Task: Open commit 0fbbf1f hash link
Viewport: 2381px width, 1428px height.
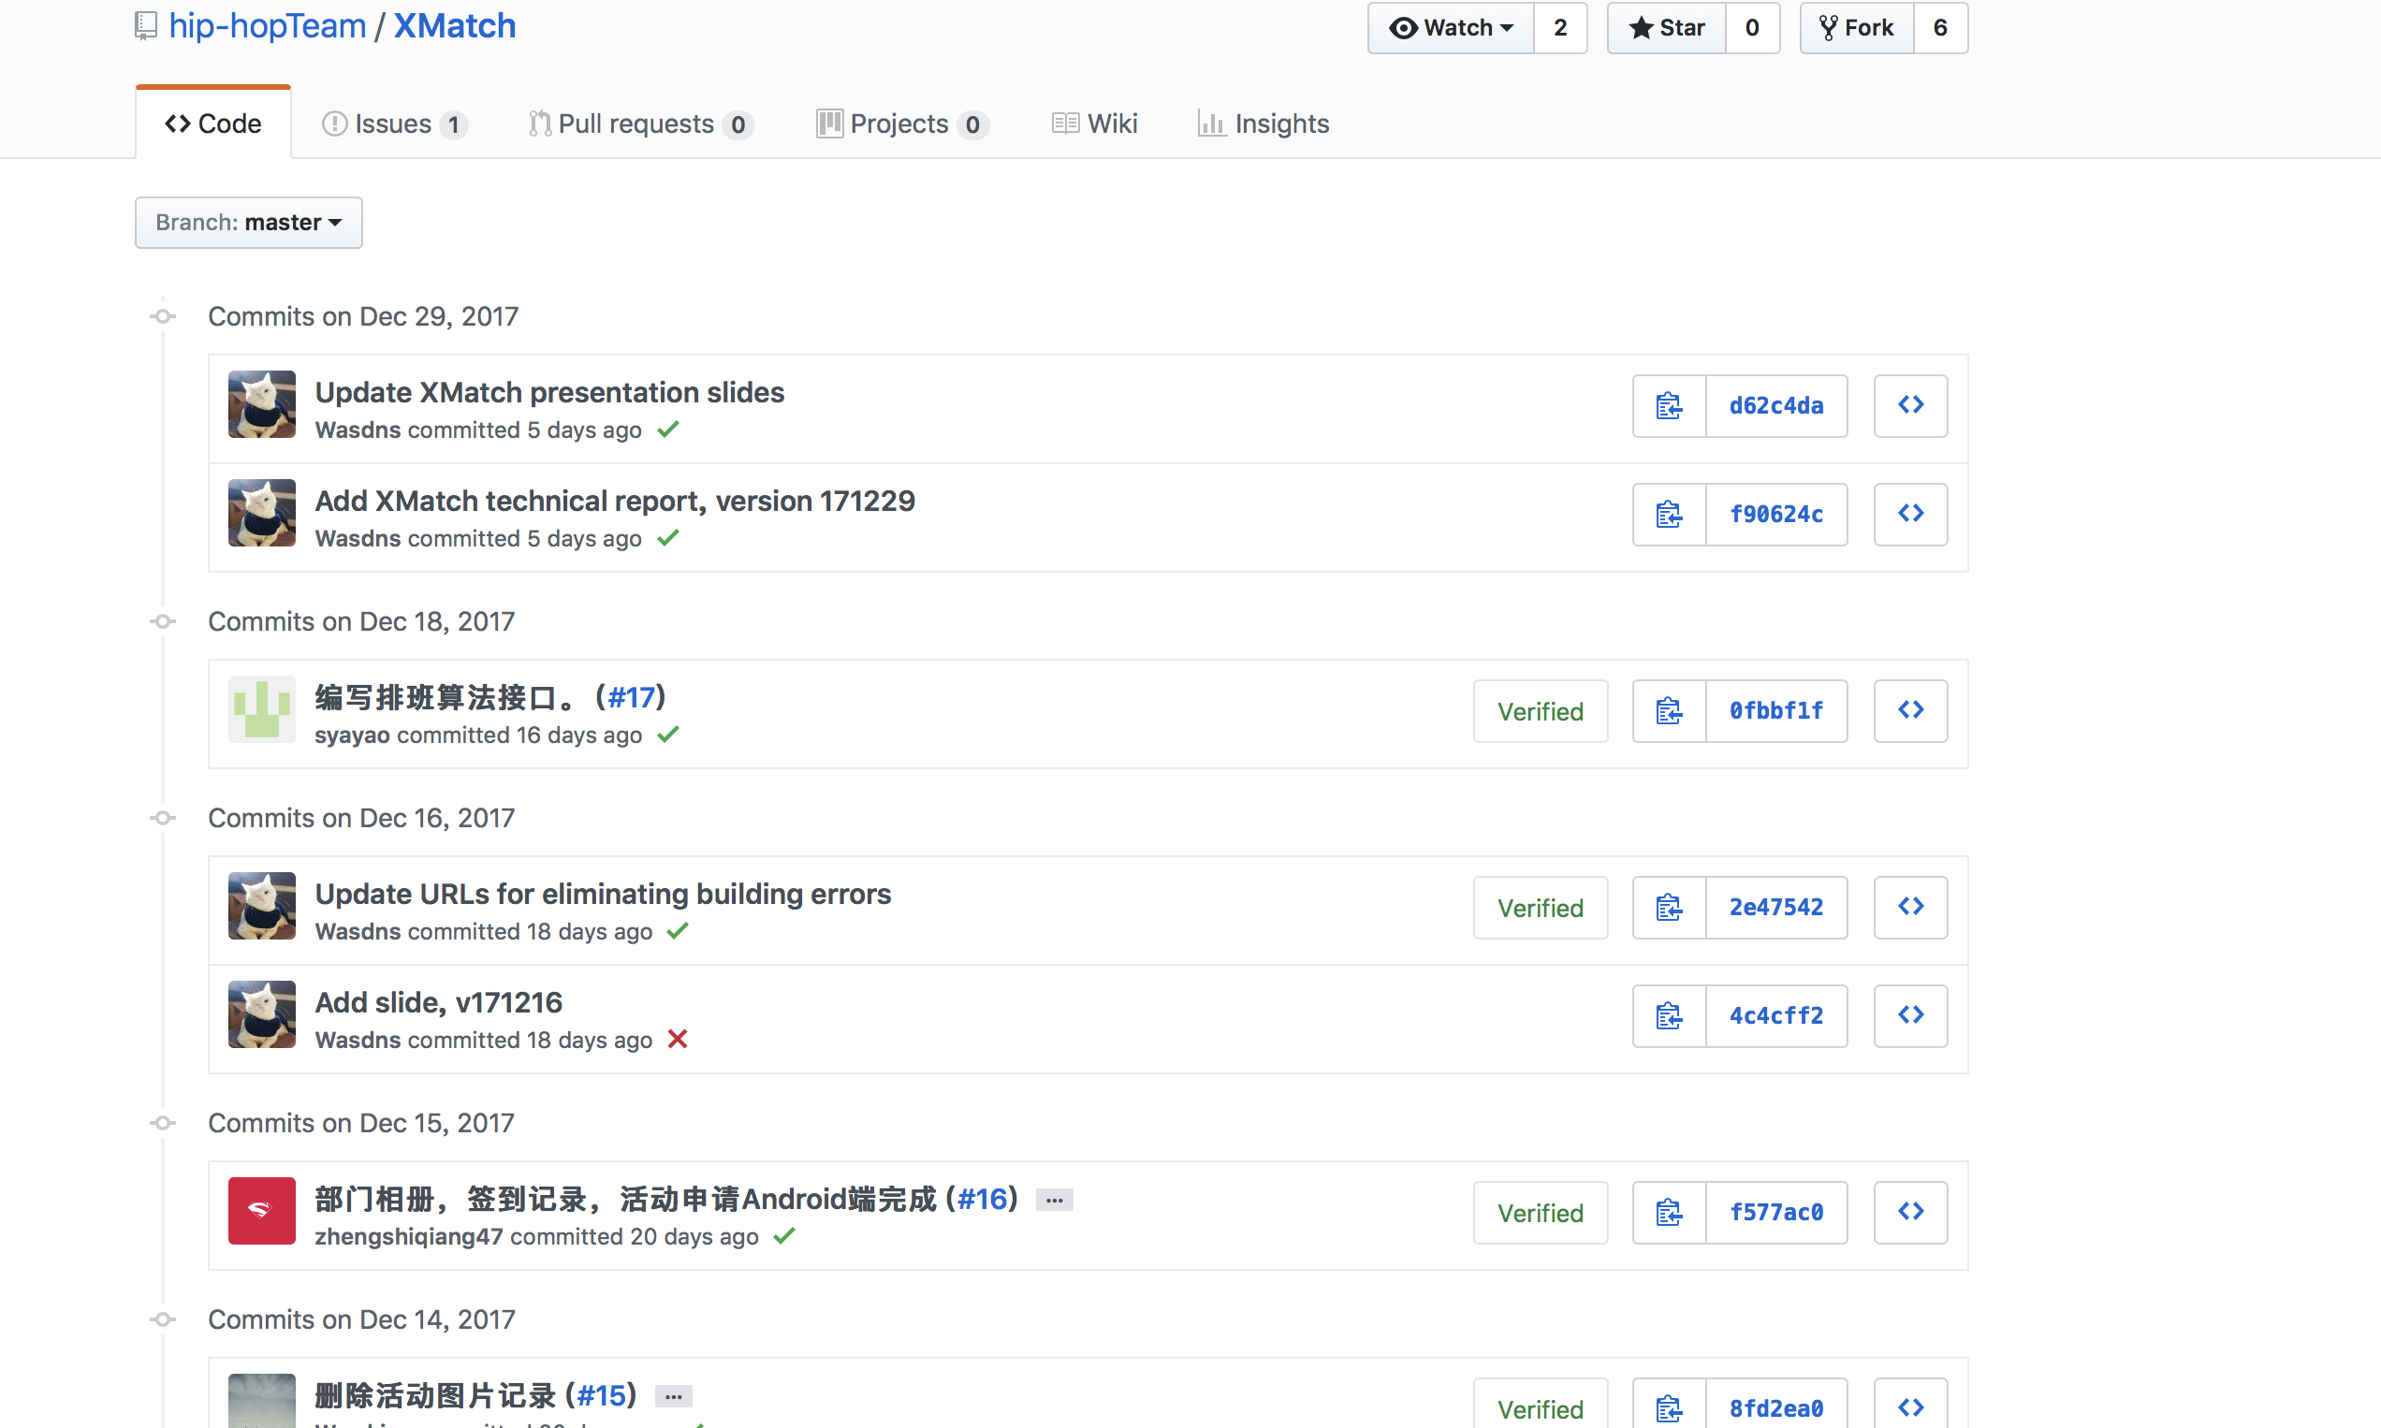Action: [1776, 711]
